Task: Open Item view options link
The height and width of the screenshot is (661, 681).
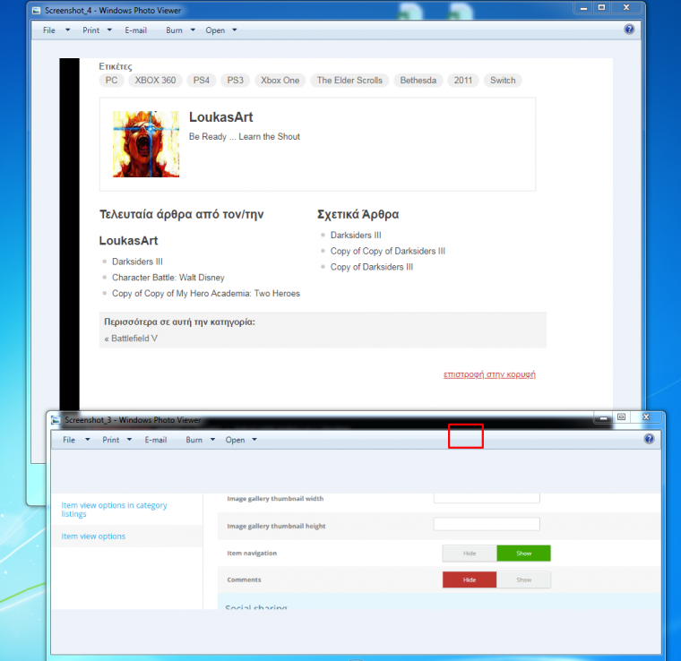Action: click(93, 537)
